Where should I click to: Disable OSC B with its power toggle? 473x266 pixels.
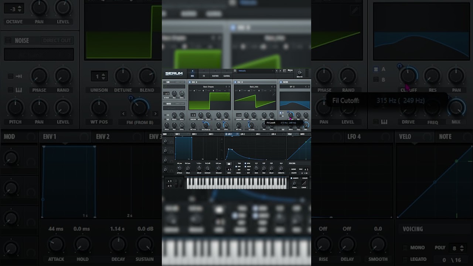pos(235,82)
